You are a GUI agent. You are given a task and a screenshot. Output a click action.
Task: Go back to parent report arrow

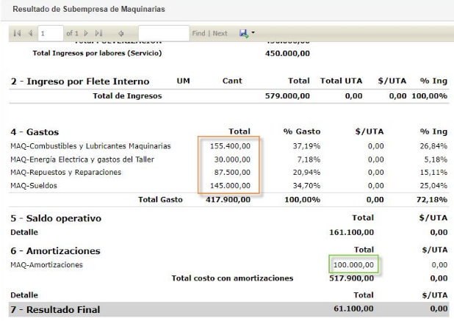click(x=121, y=34)
